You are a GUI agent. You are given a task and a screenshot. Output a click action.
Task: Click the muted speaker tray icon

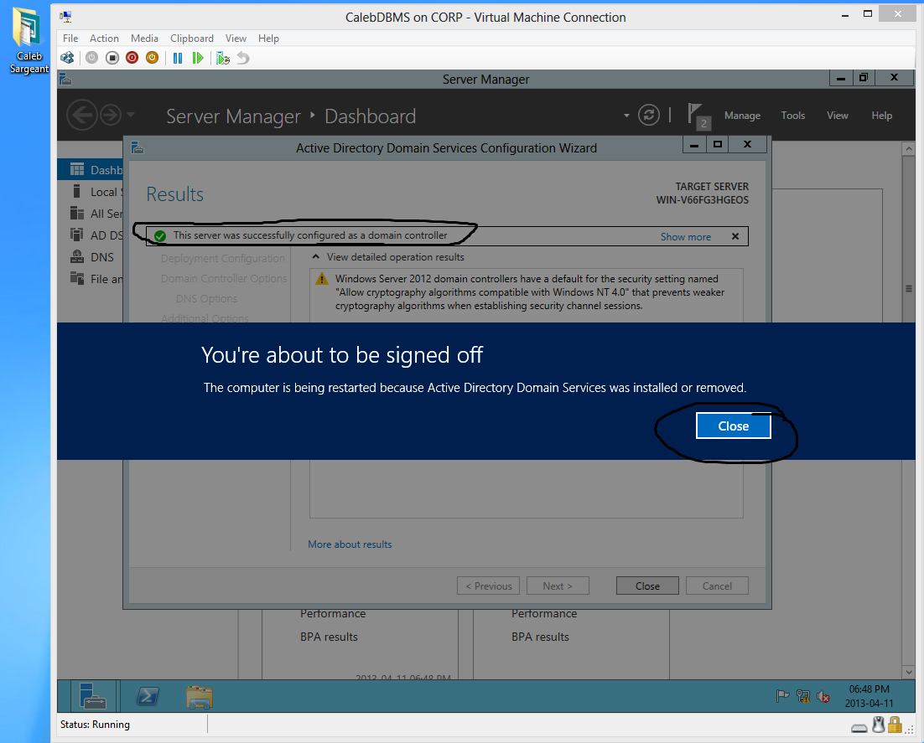823,697
